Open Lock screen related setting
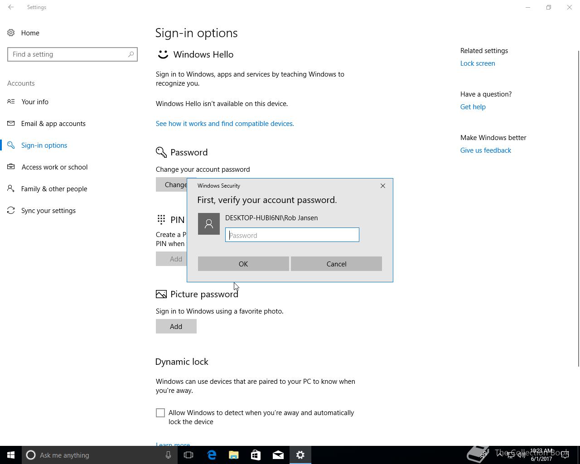The width and height of the screenshot is (580, 464). [478, 63]
